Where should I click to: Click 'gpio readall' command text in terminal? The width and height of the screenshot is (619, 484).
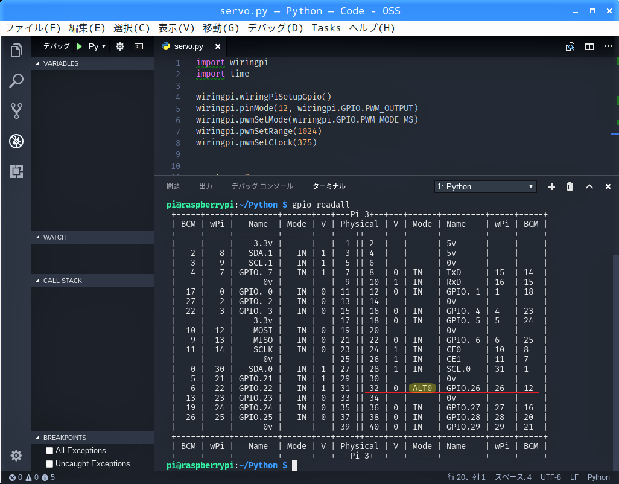(x=320, y=205)
